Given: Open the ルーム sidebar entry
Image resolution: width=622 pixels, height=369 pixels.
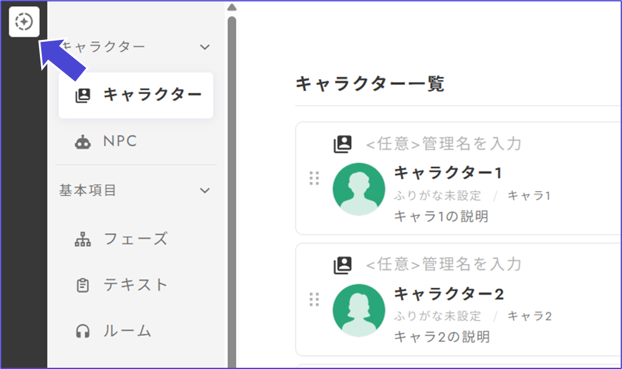Looking at the screenshot, I should pyautogui.click(x=127, y=331).
